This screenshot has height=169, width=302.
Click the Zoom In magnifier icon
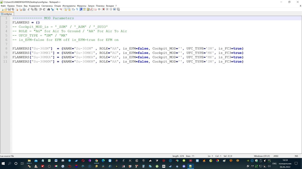[57, 9]
